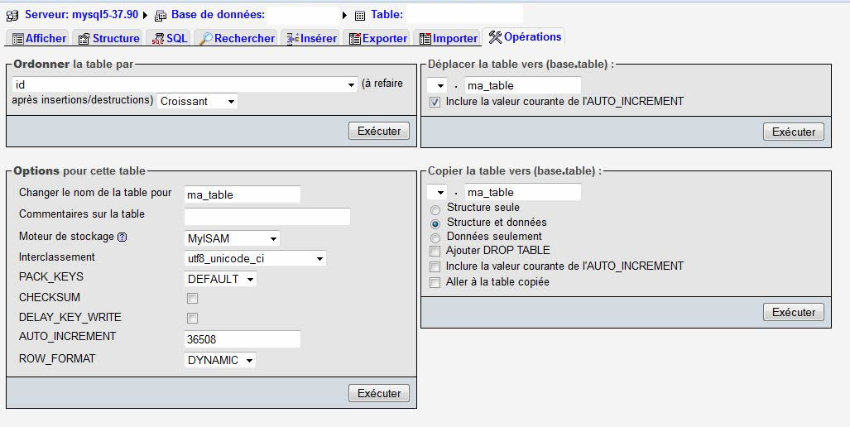Viewport: 850px width, 427px height.
Task: Open the Croissant sort order dropdown
Action: point(197,101)
